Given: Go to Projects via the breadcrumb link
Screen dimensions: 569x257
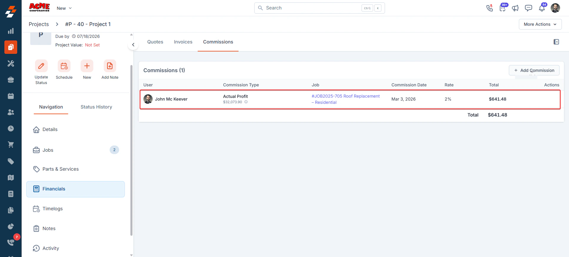Looking at the screenshot, I should [x=39, y=24].
